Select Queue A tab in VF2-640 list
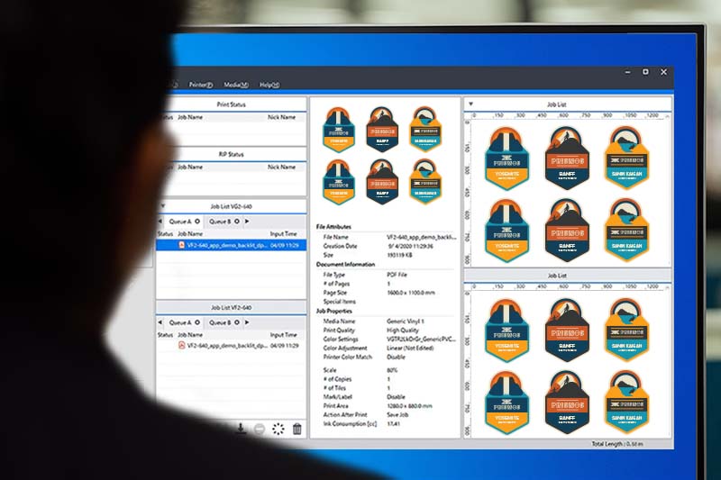 (x=180, y=322)
